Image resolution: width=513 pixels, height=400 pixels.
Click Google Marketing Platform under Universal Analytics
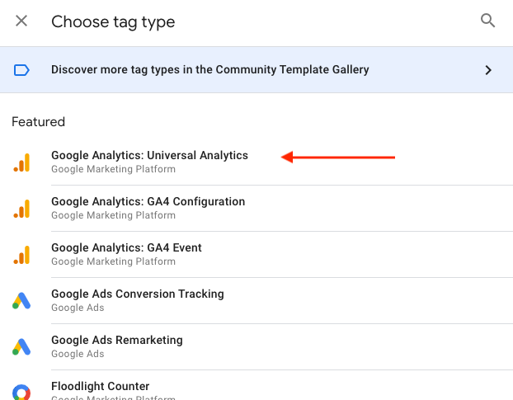pyautogui.click(x=113, y=169)
